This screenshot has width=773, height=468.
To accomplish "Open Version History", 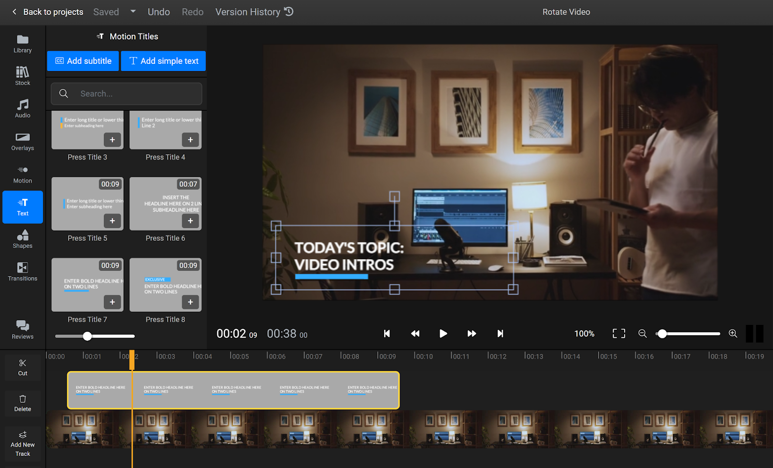I will (254, 12).
